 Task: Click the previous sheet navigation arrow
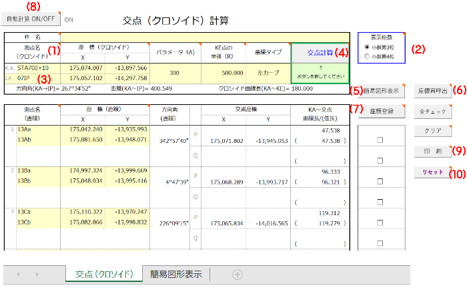[x=18, y=274]
